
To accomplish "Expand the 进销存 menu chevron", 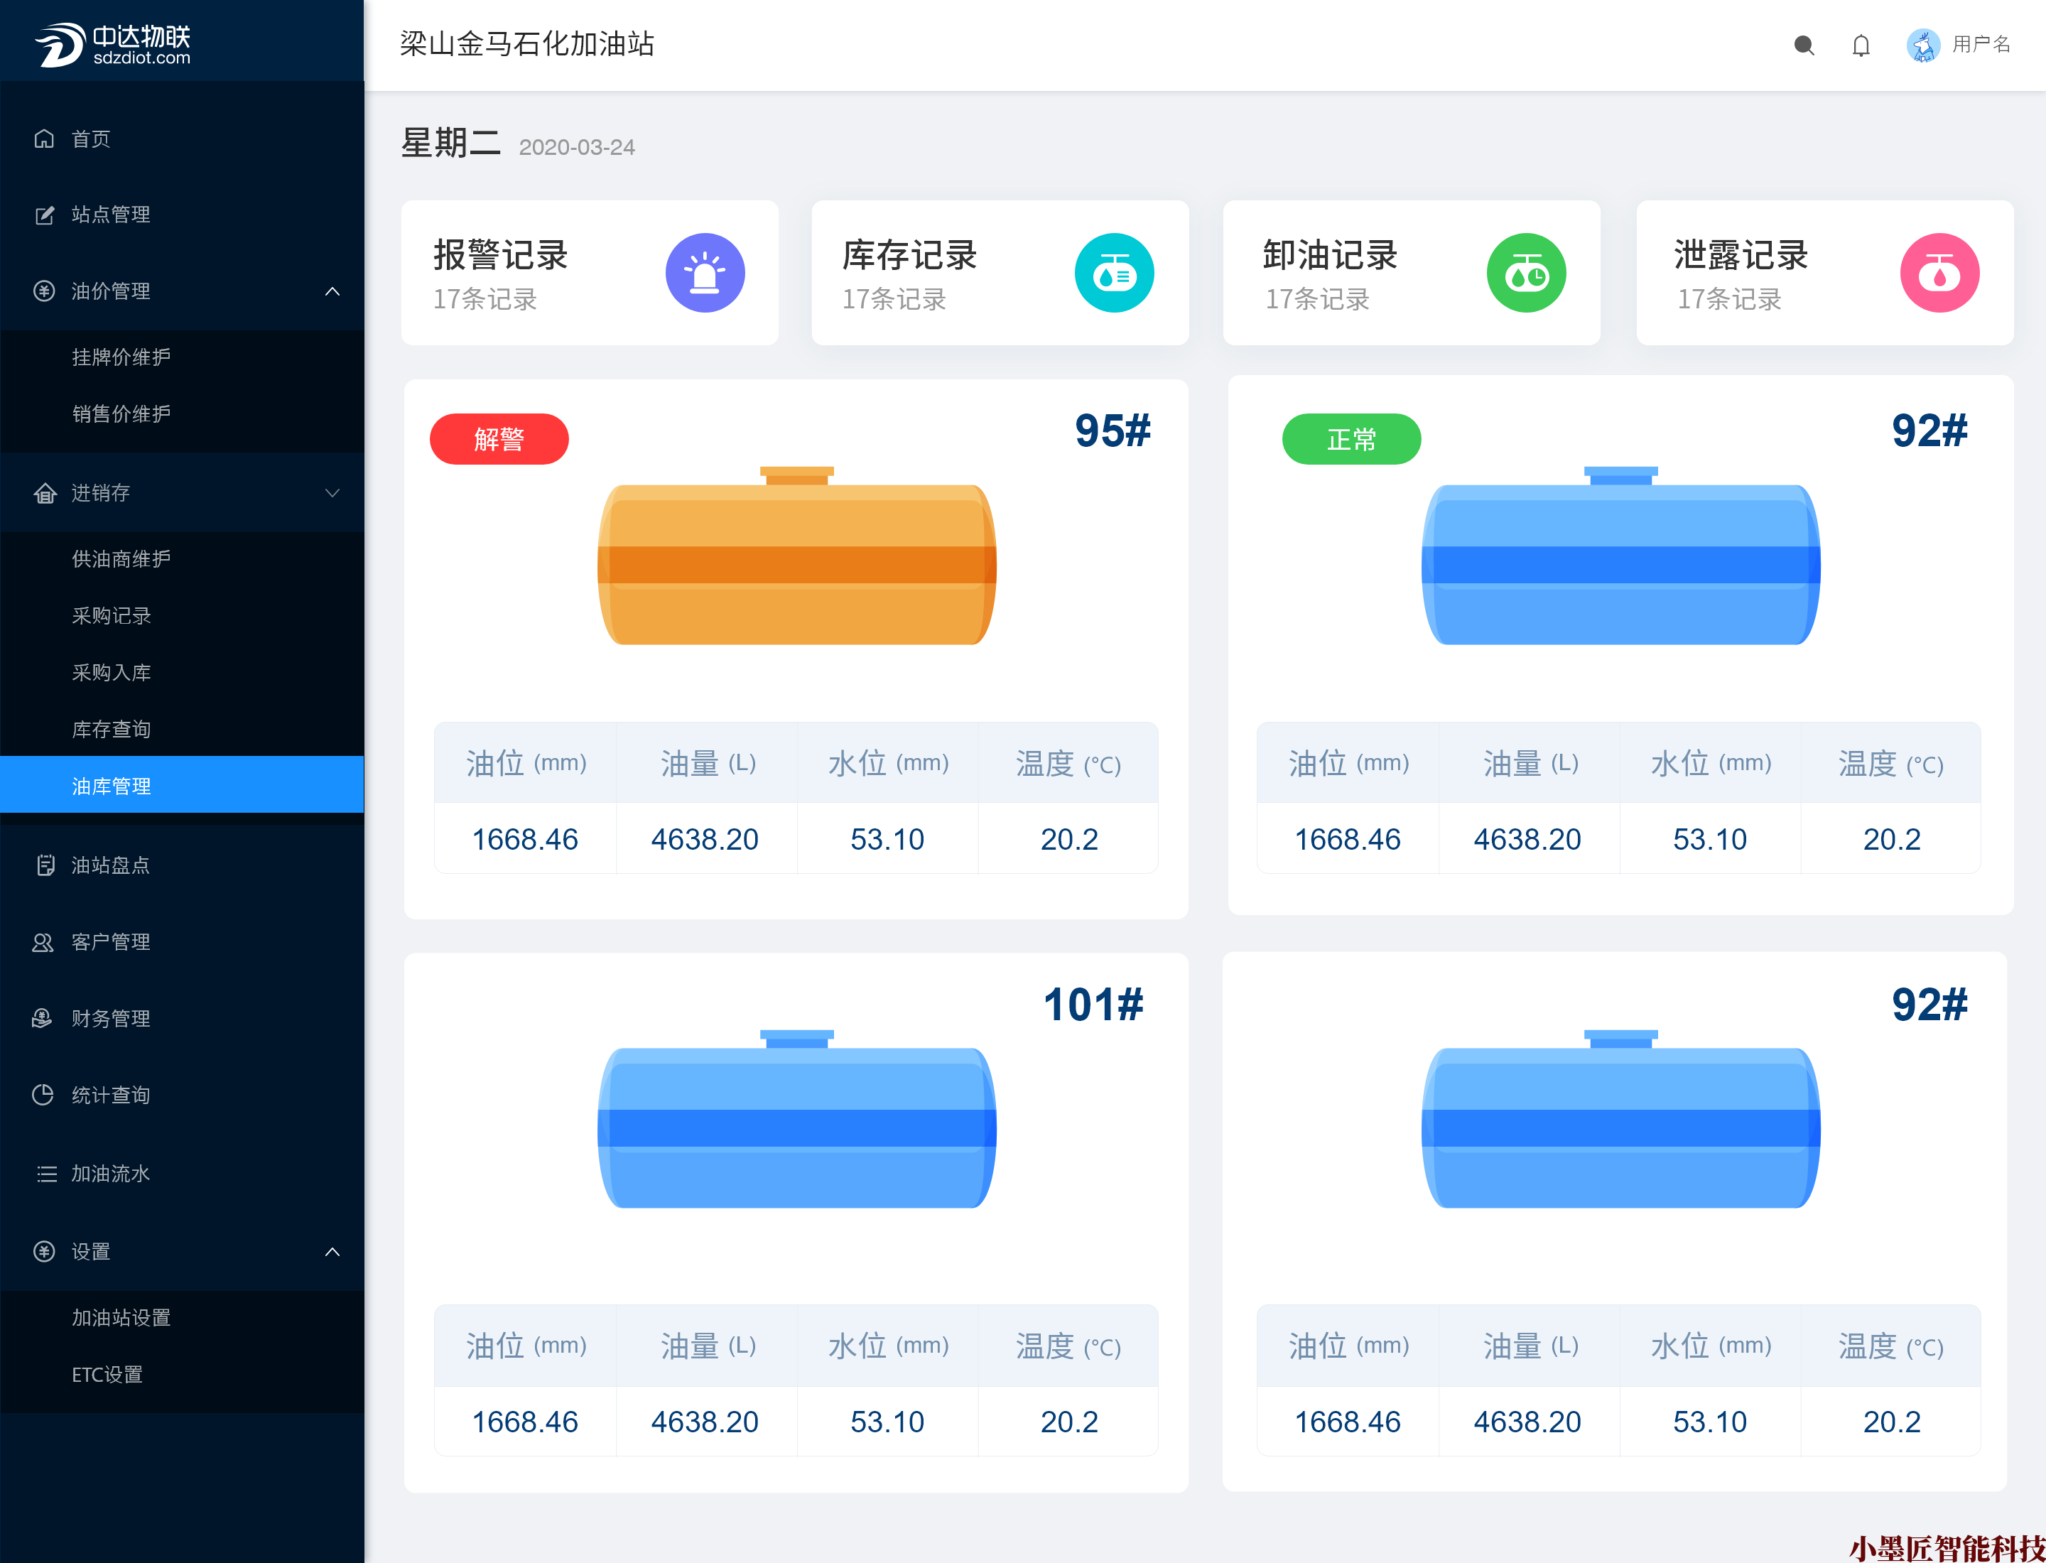I will pos(332,493).
